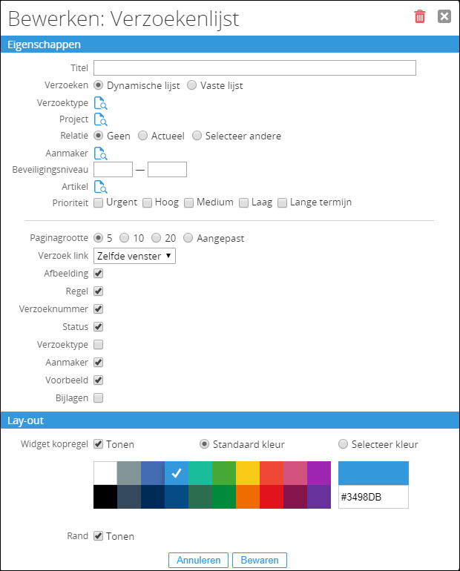This screenshot has height=571, width=460.
Task: Close the Bewerken dialog with X icon
Action: click(x=444, y=16)
